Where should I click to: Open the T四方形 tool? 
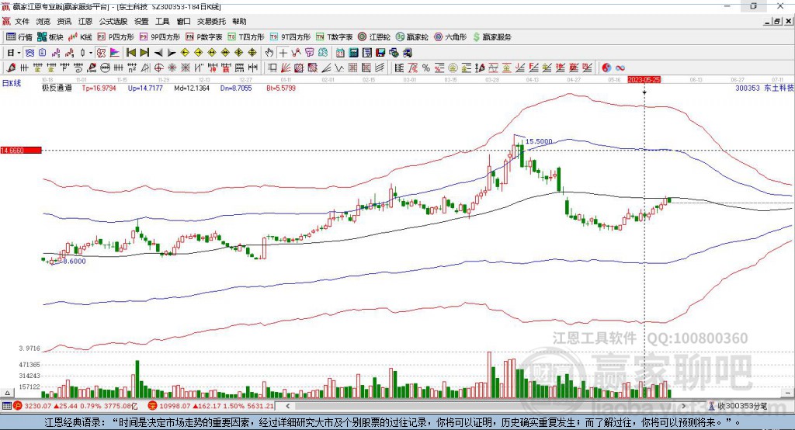(246, 37)
